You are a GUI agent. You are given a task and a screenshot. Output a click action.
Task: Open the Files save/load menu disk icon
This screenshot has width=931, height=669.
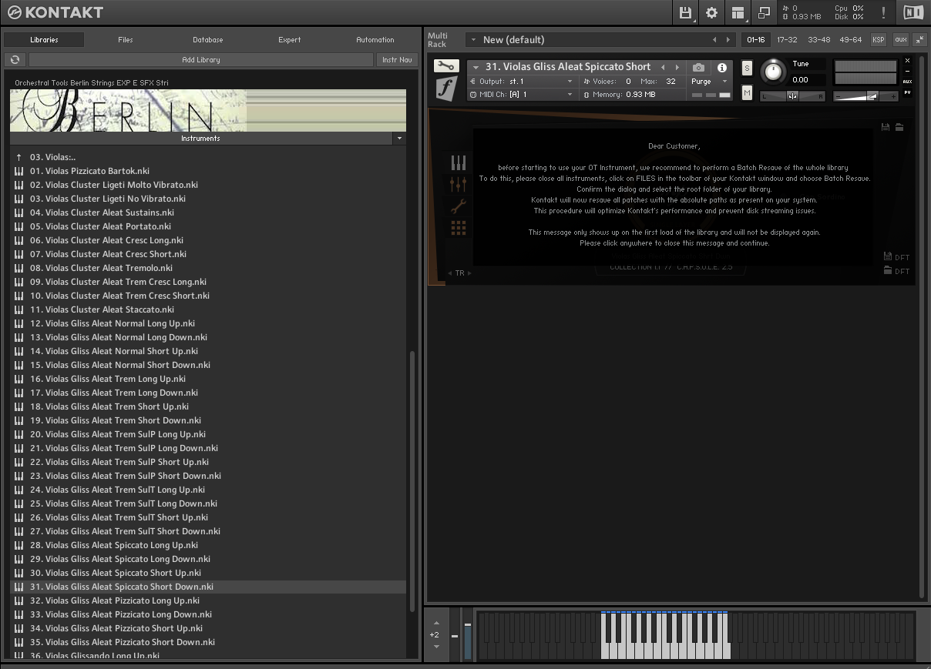[684, 12]
